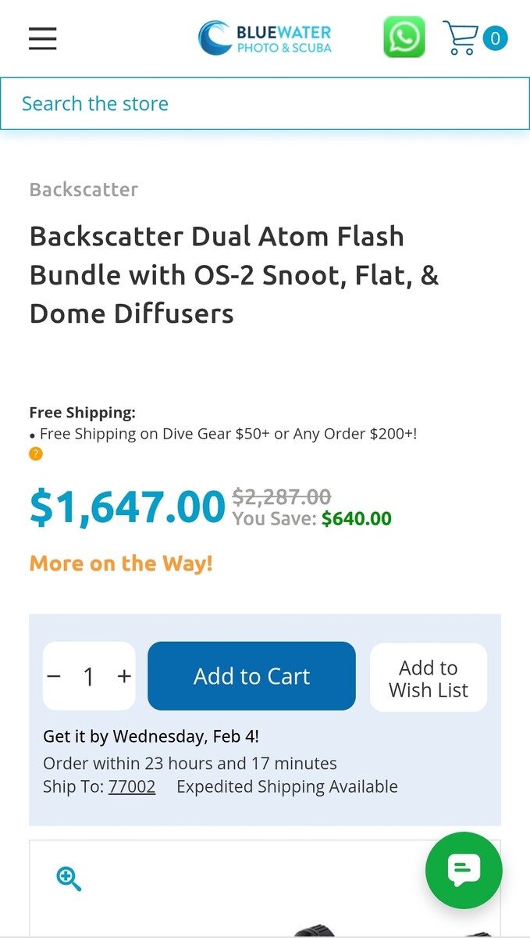This screenshot has width=530, height=938.
Task: Zoom the product image with magnifier icon
Action: coord(69,879)
